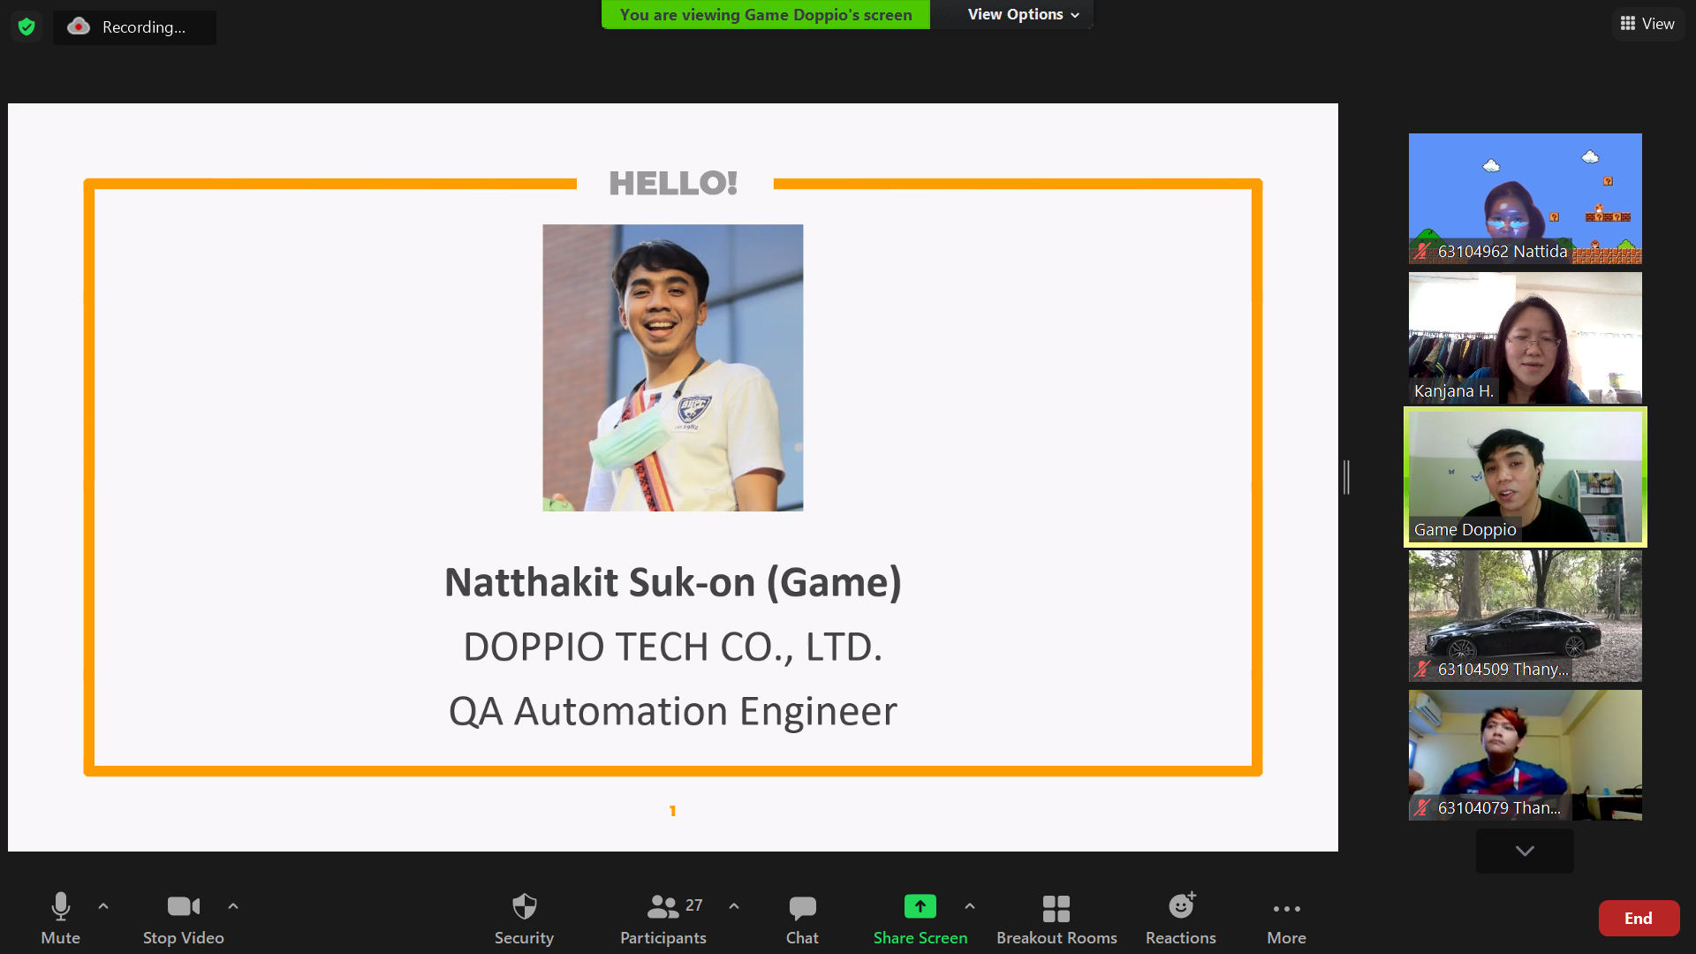Select 63104509 Thany... video thumbnail
Image resolution: width=1696 pixels, height=954 pixels.
pos(1525,617)
